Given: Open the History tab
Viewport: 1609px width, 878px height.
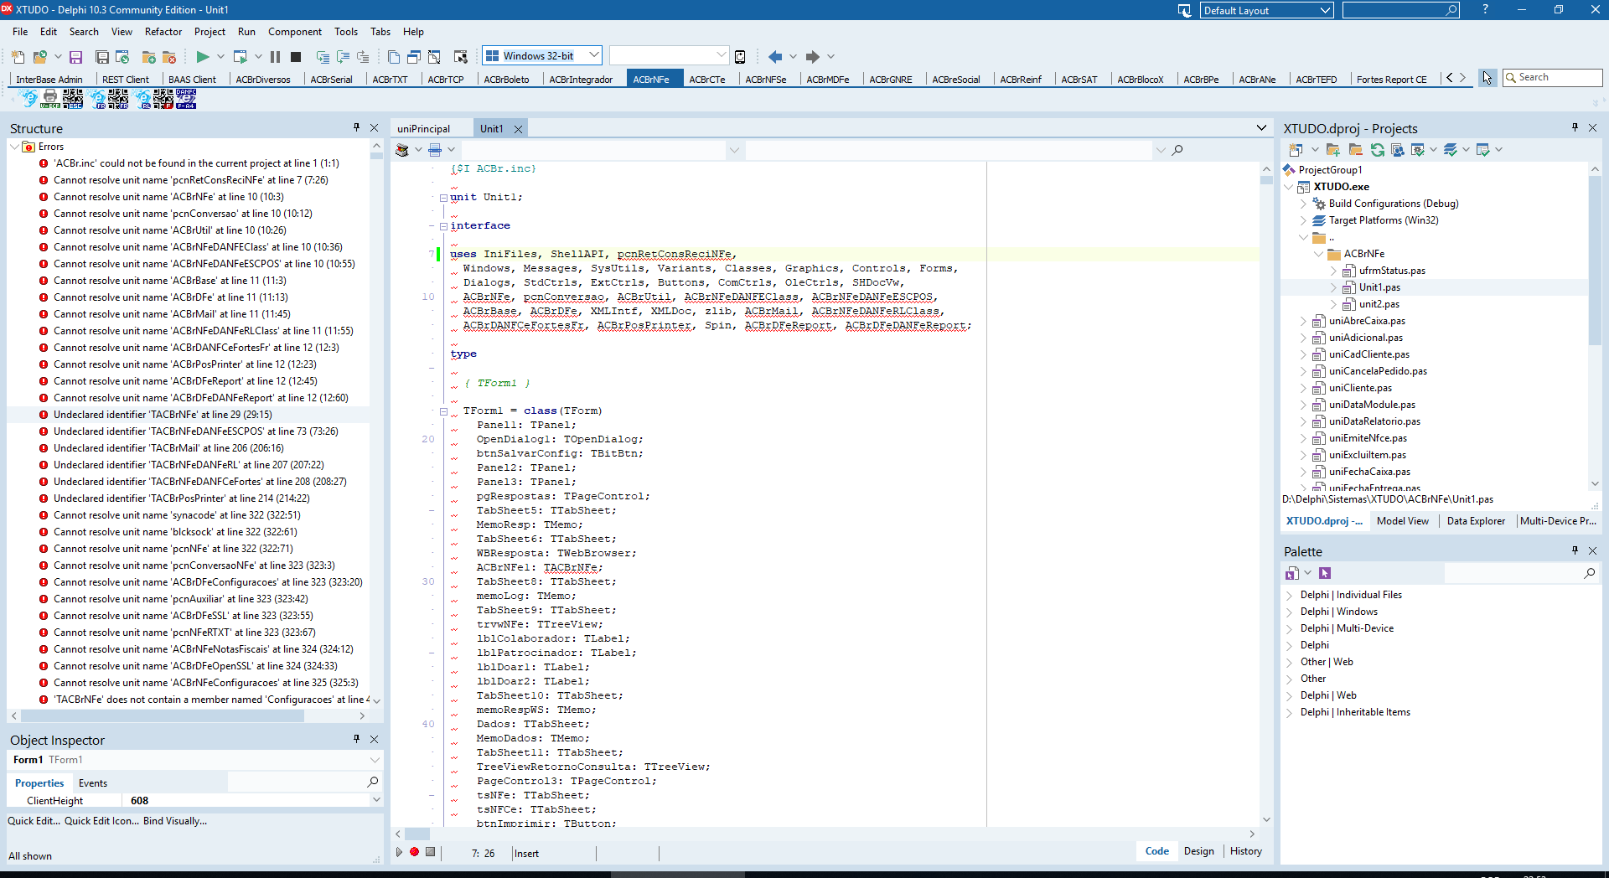Looking at the screenshot, I should pyautogui.click(x=1245, y=851).
